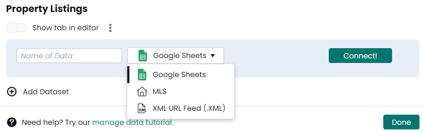Image resolution: width=423 pixels, height=134 pixels.
Task: Click the plus circle Add Dataset icon
Action: click(12, 92)
